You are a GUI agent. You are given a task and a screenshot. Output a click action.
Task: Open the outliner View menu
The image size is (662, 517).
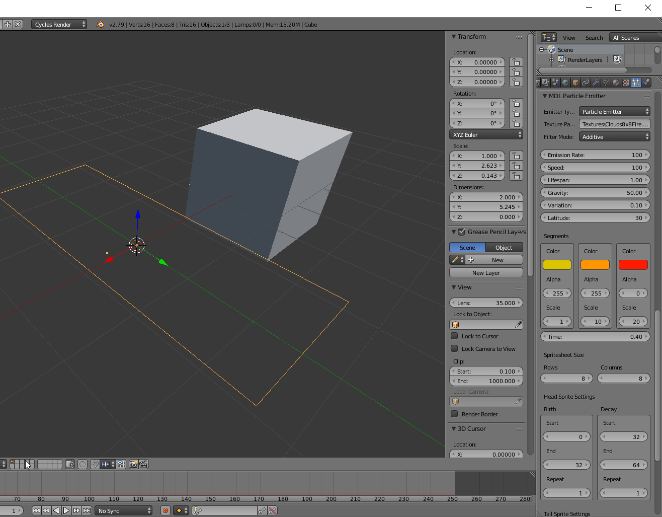[x=569, y=38]
